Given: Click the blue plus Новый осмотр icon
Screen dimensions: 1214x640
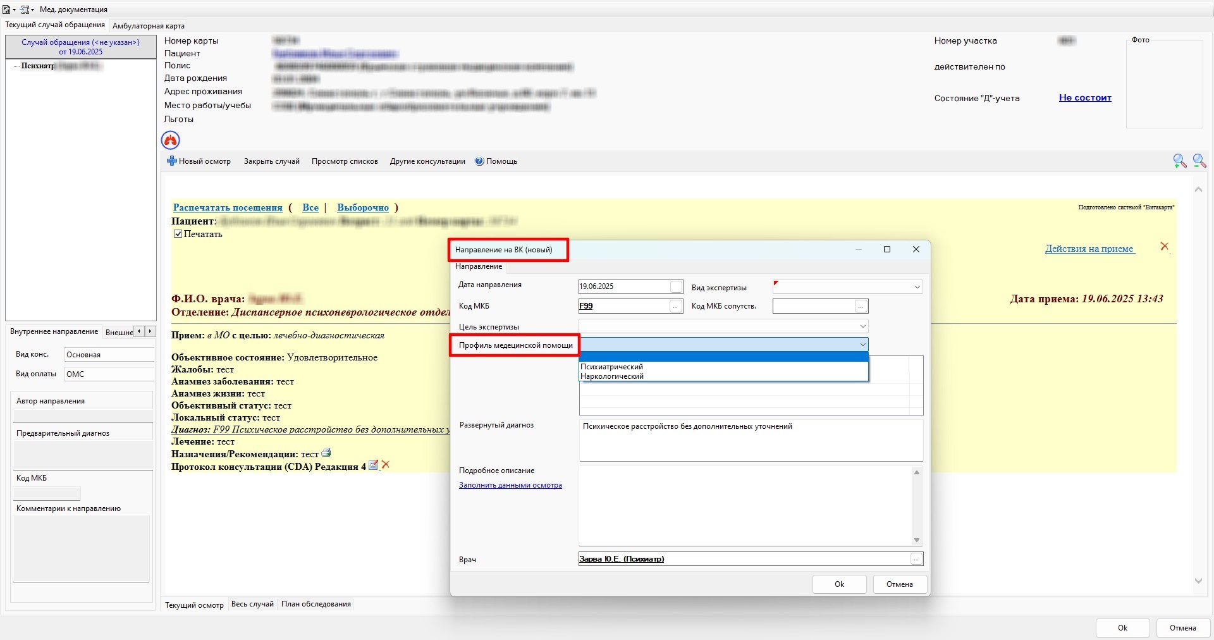Looking at the screenshot, I should click(171, 161).
